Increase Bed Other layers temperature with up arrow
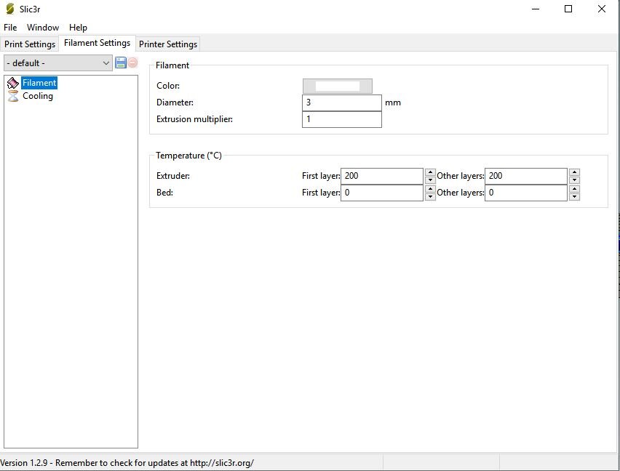 [x=575, y=189]
